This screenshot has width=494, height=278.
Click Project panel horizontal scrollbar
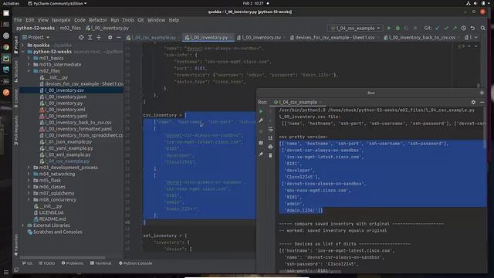coord(63,257)
